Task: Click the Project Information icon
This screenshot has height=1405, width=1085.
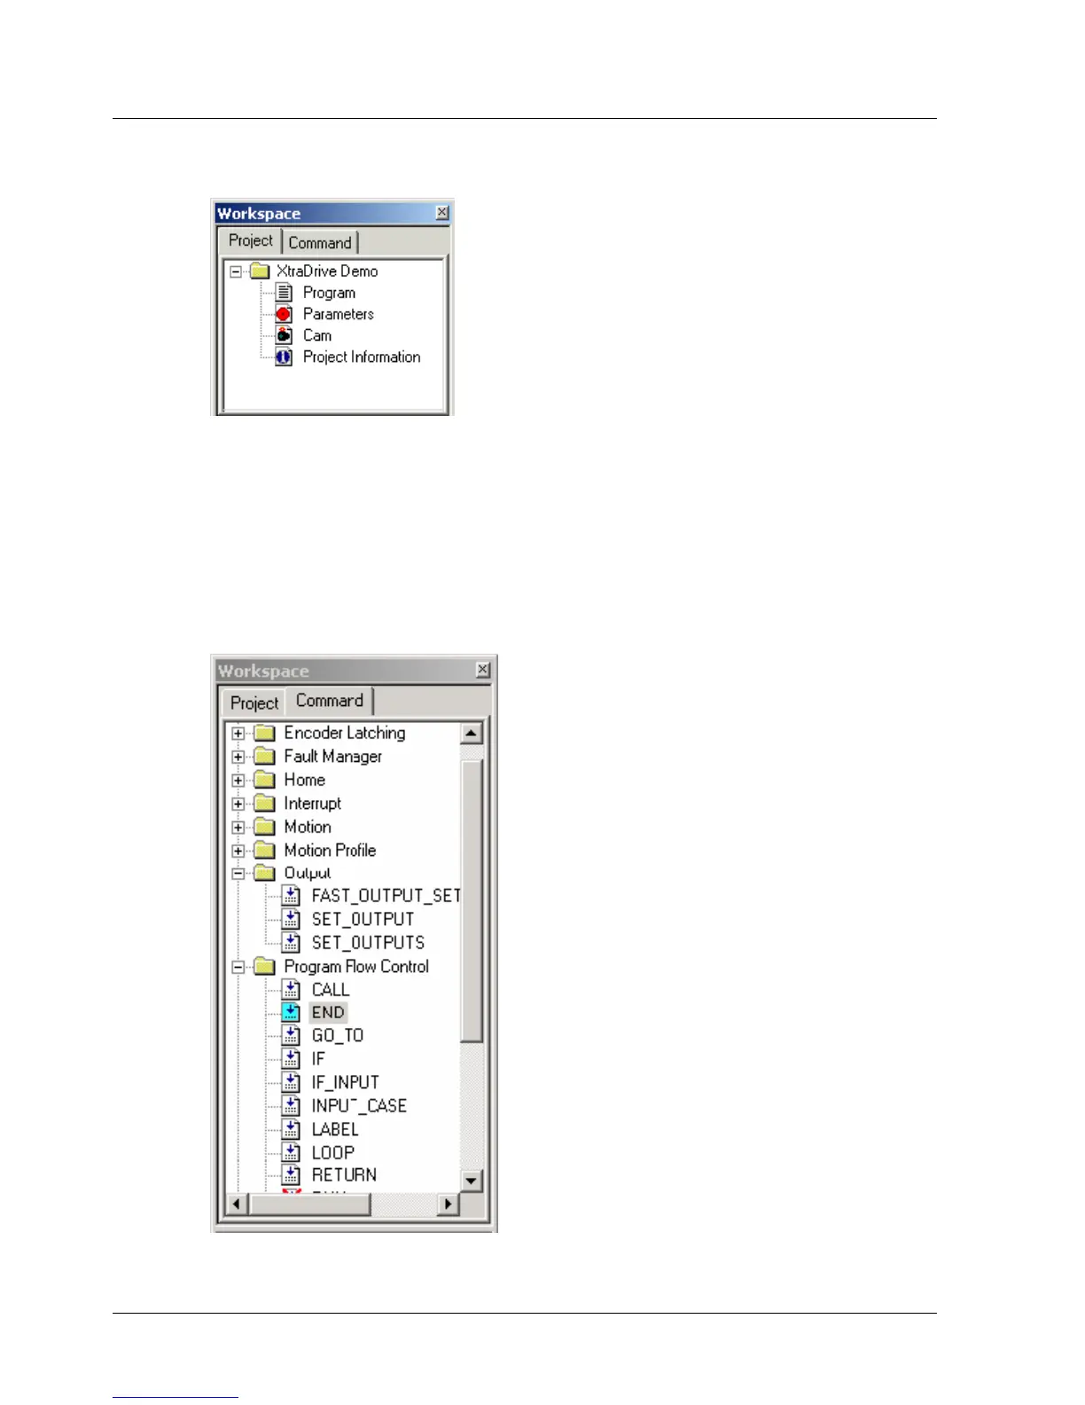Action: [284, 357]
